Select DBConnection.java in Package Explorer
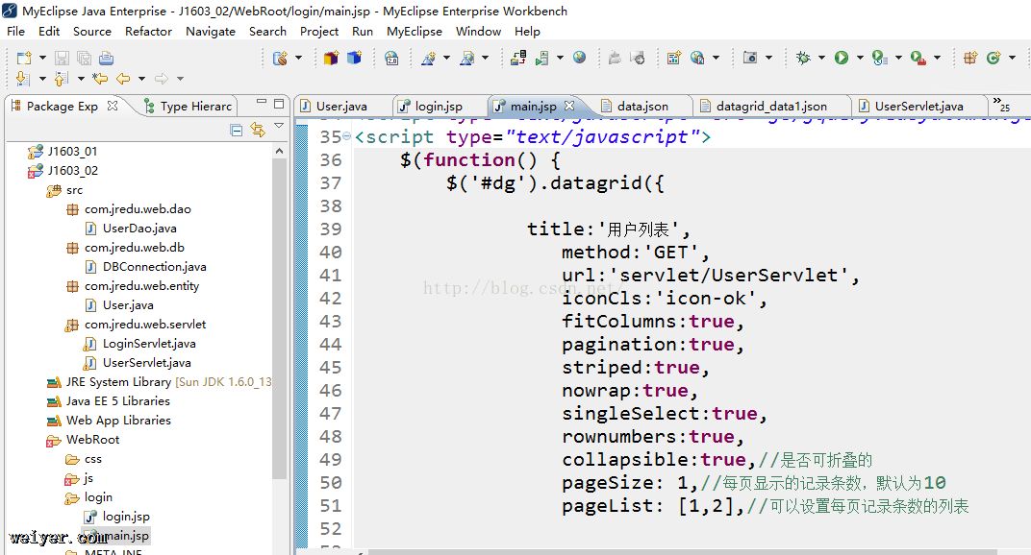The image size is (1031, 555). [155, 267]
